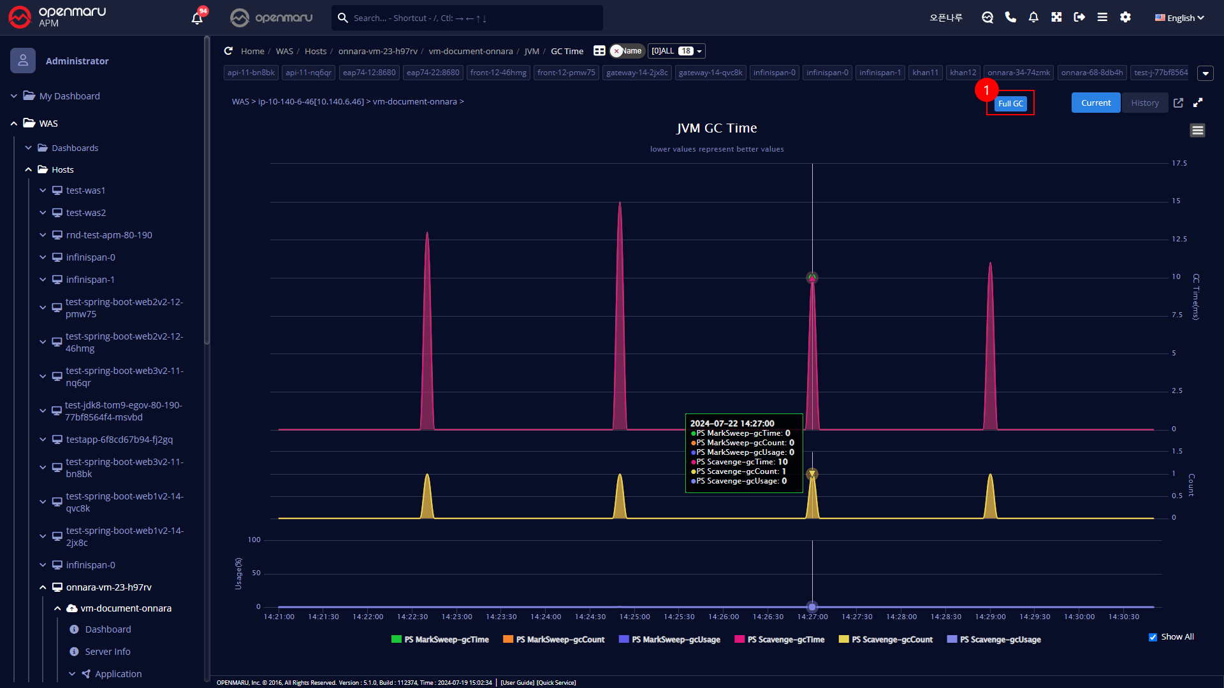This screenshot has height=688, width=1224.
Task: Toggle the Name switch in breadcrumb bar
Action: [x=627, y=51]
